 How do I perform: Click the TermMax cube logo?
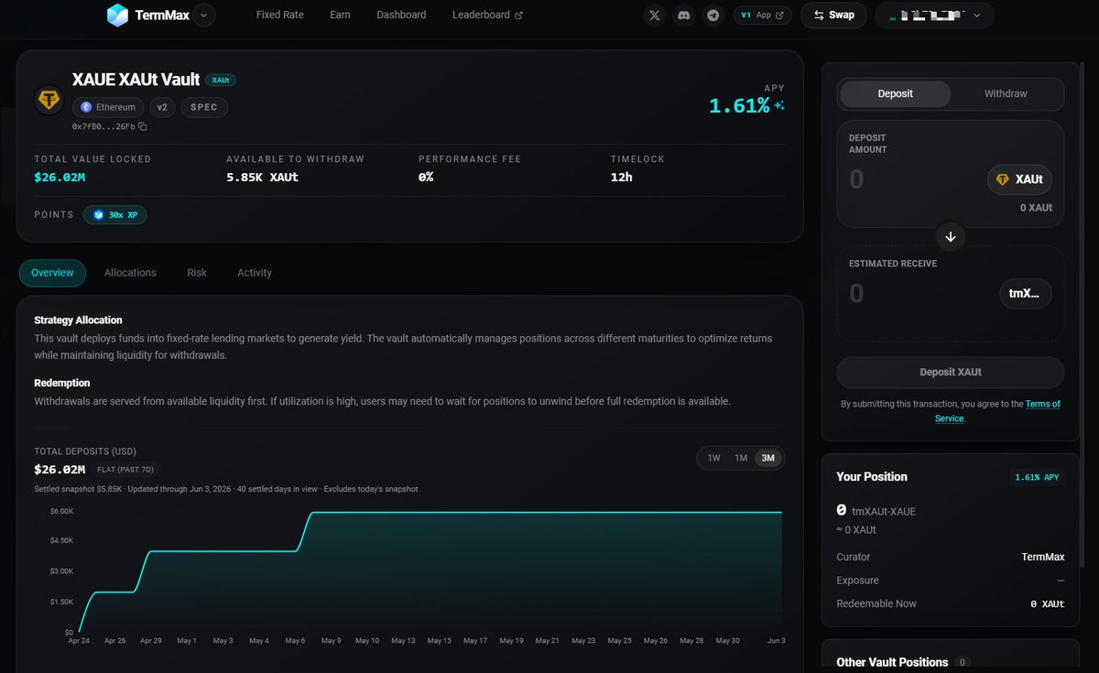pos(117,15)
